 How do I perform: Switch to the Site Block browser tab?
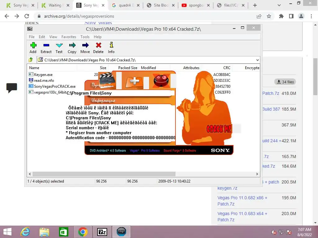(160, 5)
